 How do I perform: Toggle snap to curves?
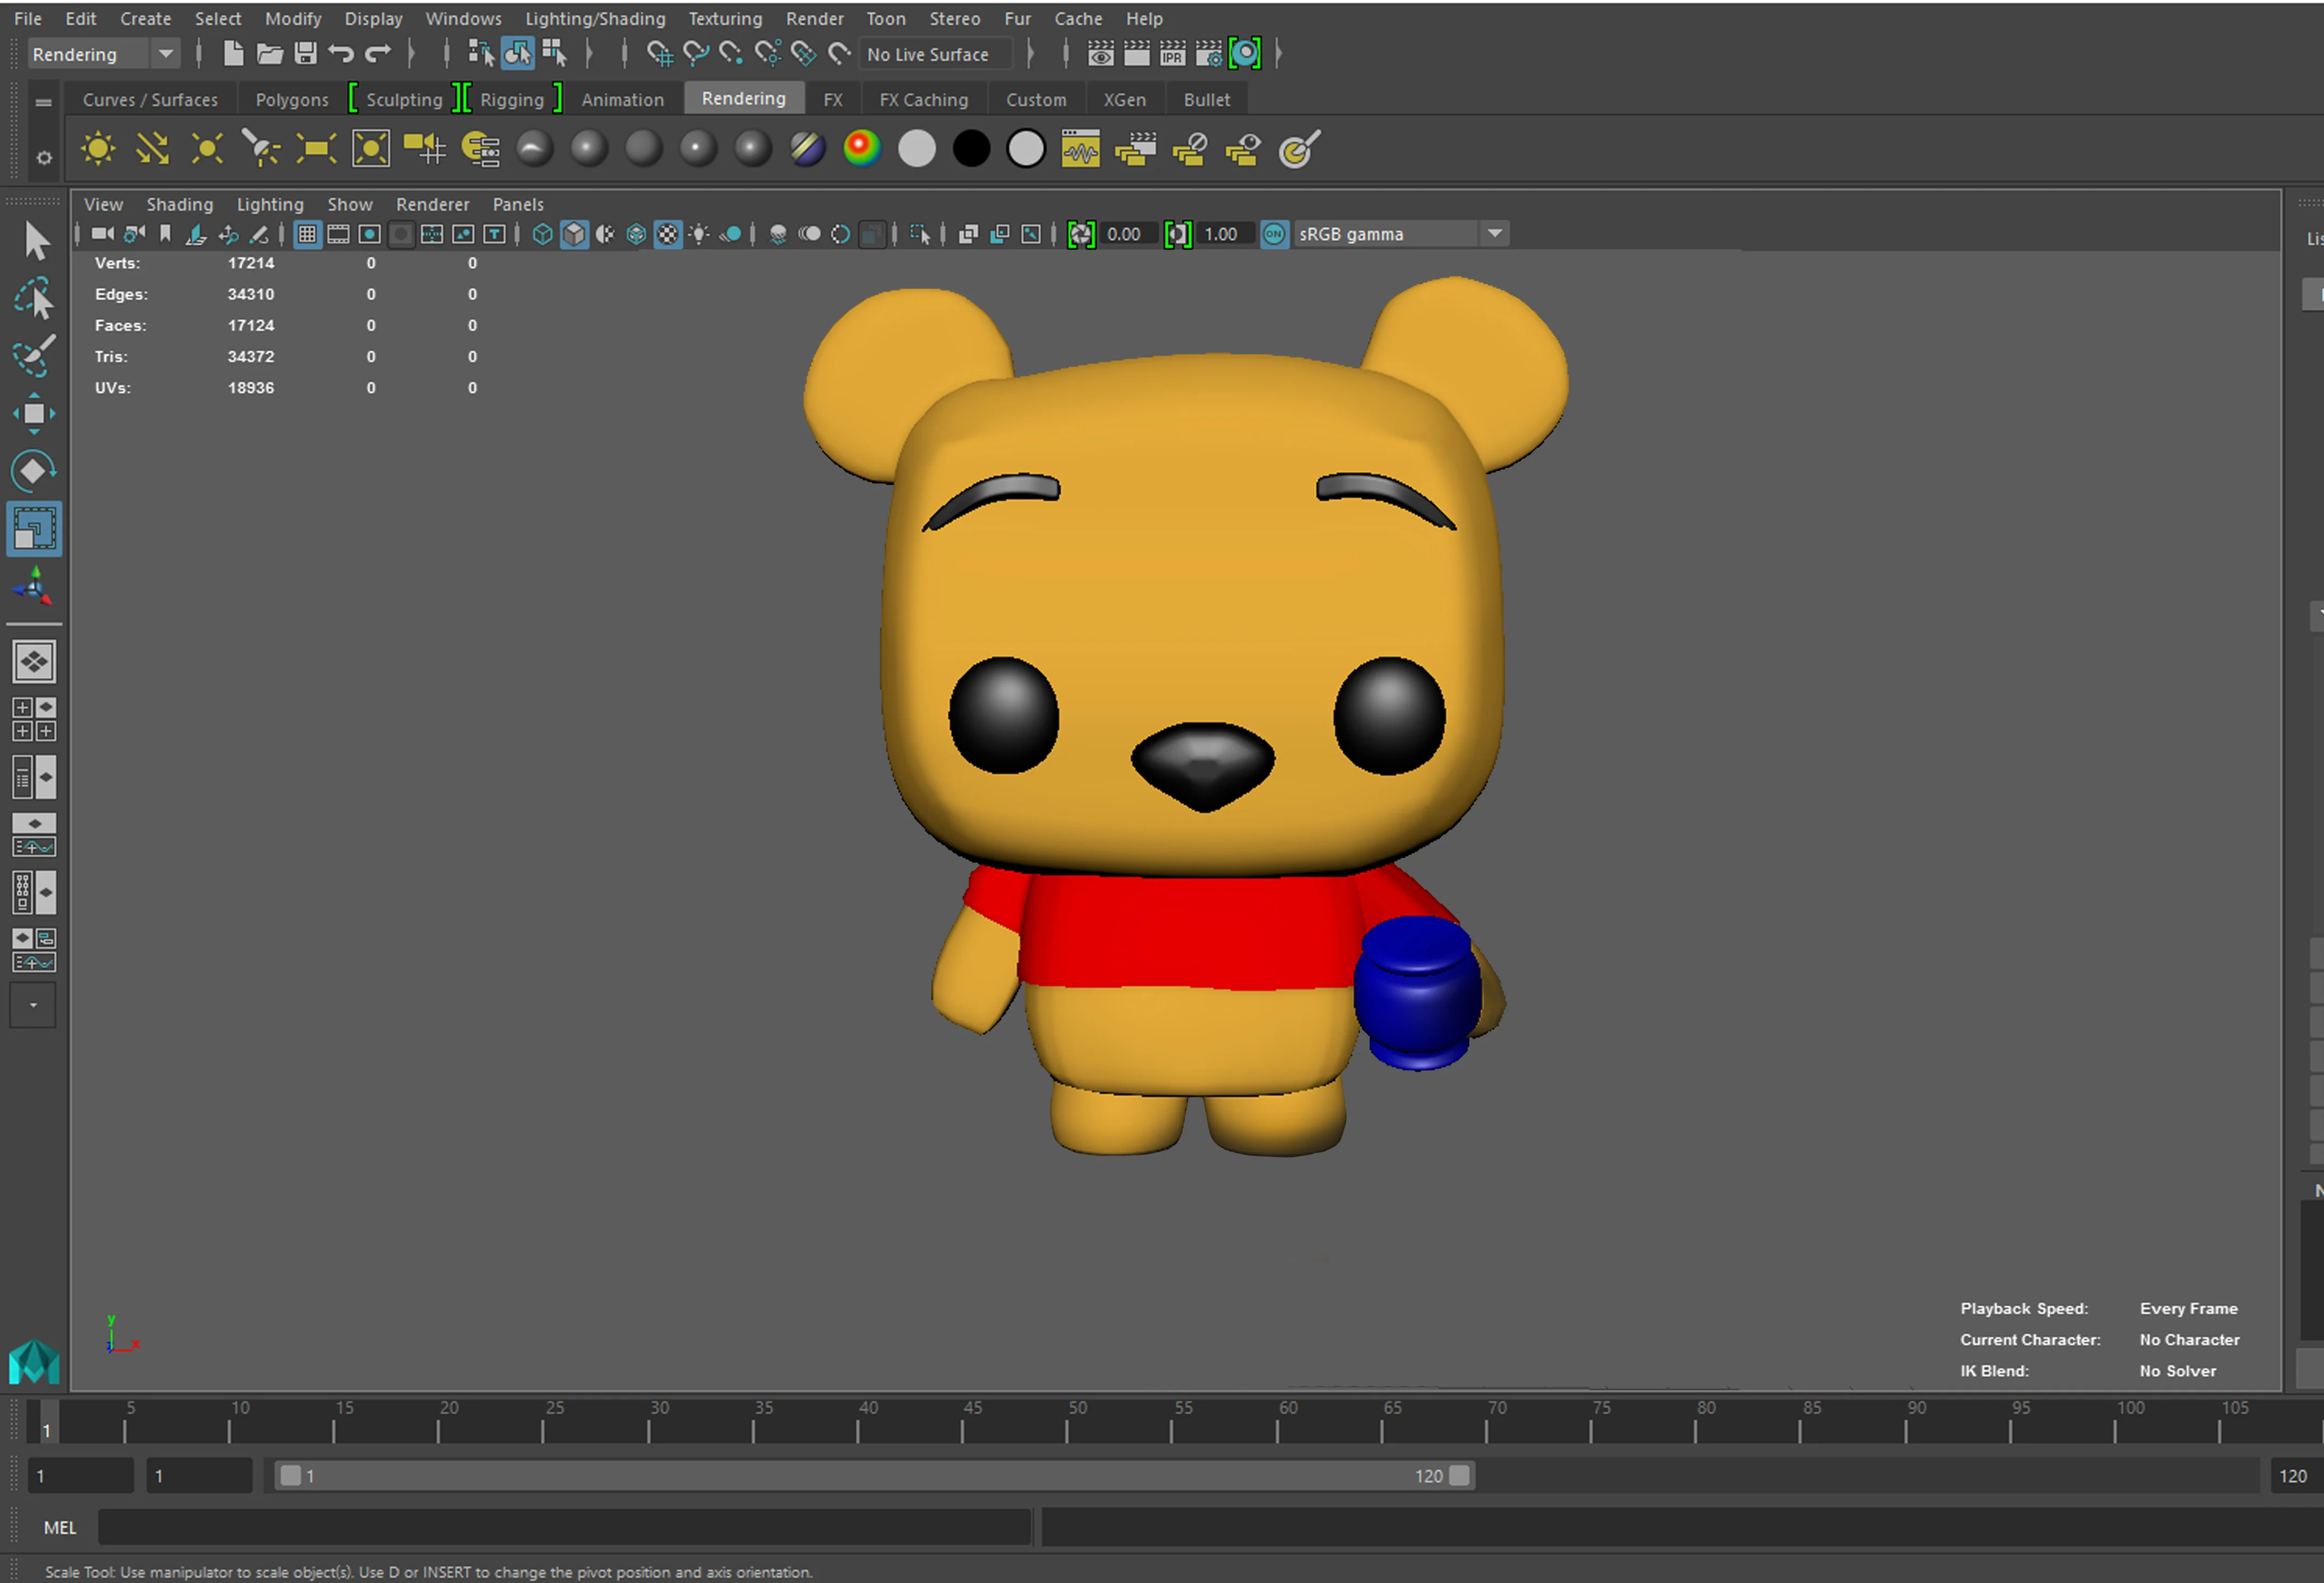tap(695, 54)
